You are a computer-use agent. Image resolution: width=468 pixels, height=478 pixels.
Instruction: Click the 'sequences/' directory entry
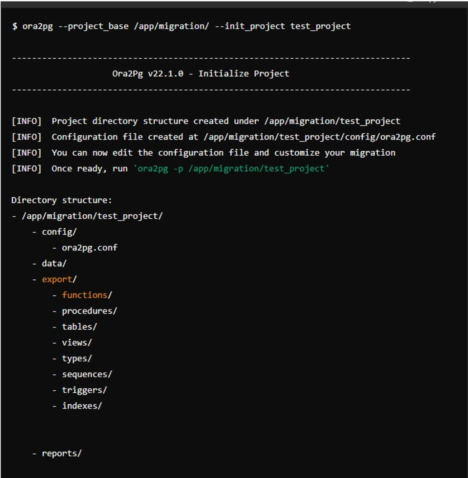pos(87,374)
